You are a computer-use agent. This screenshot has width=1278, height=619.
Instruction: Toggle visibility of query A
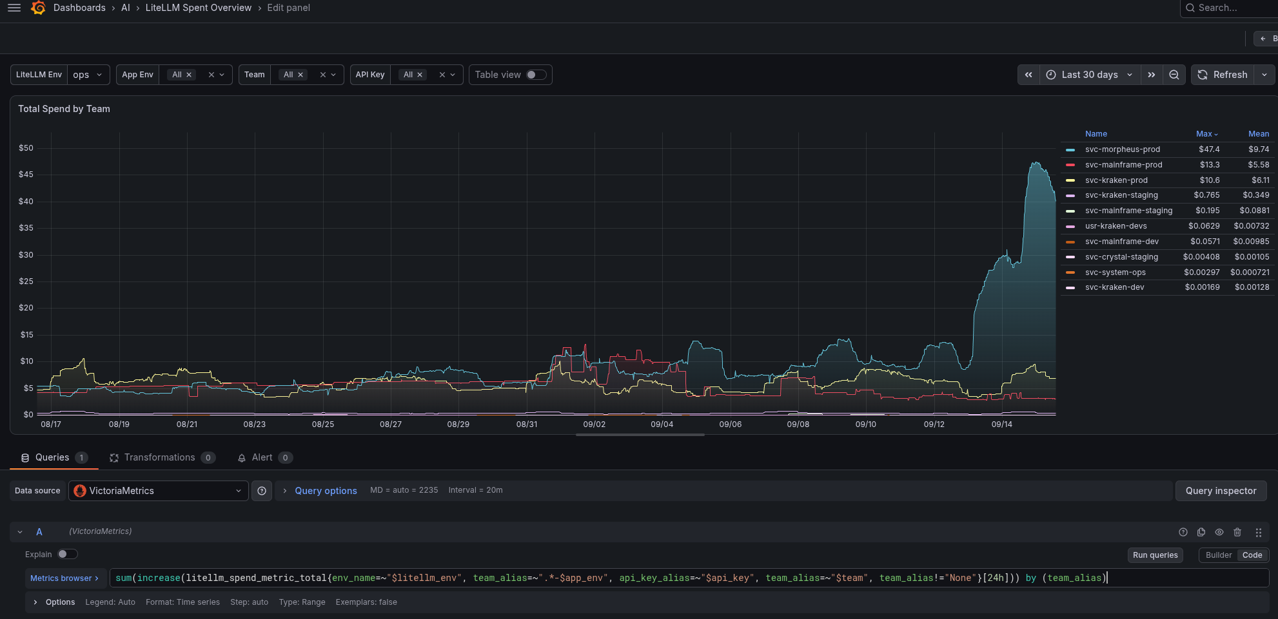pos(1219,532)
